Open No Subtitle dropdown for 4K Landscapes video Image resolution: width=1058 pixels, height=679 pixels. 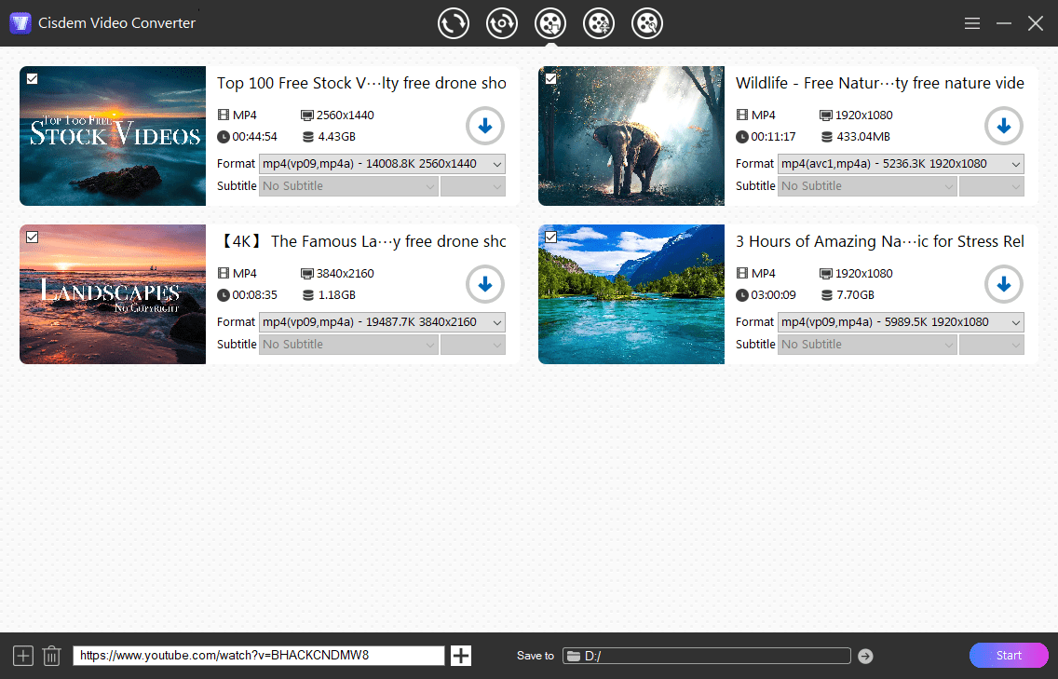click(x=349, y=345)
